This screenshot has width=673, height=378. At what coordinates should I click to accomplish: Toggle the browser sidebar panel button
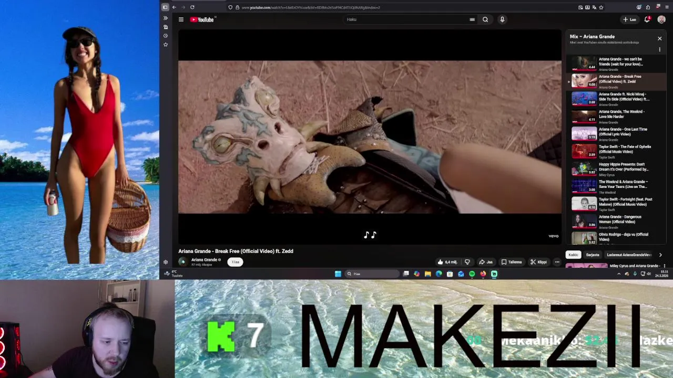pos(165,7)
